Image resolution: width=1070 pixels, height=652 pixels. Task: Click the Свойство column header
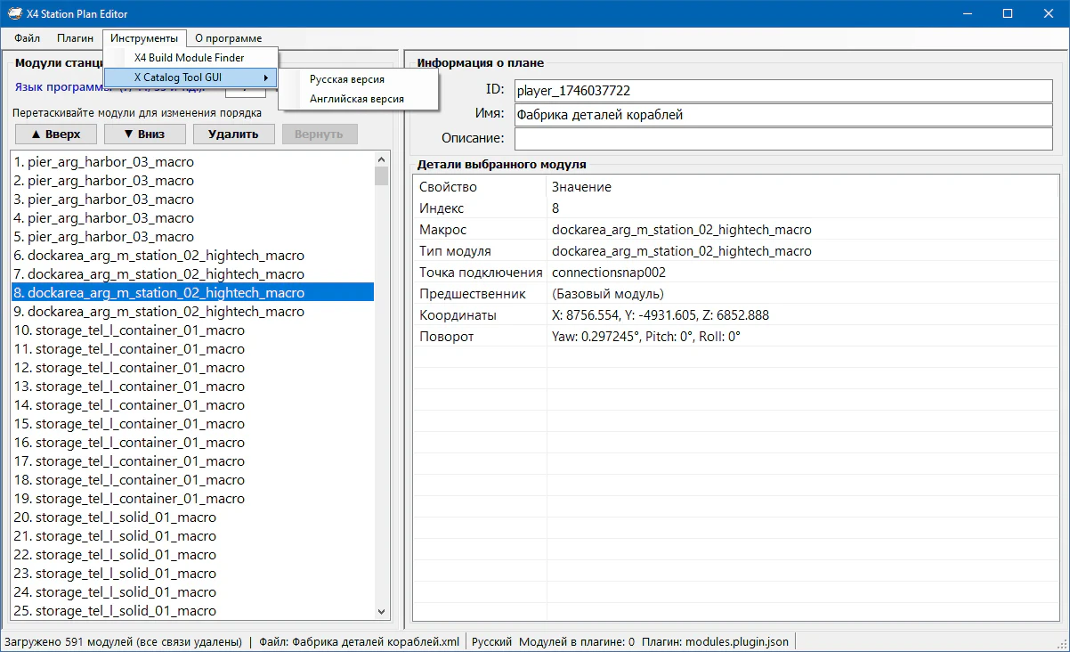click(x=479, y=187)
